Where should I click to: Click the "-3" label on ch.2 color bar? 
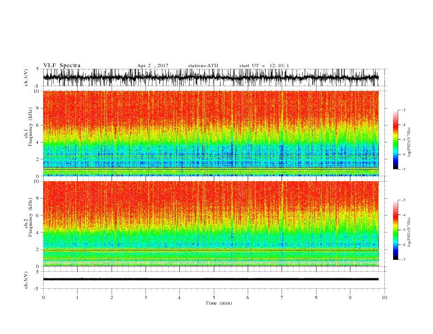pyautogui.click(x=403, y=200)
